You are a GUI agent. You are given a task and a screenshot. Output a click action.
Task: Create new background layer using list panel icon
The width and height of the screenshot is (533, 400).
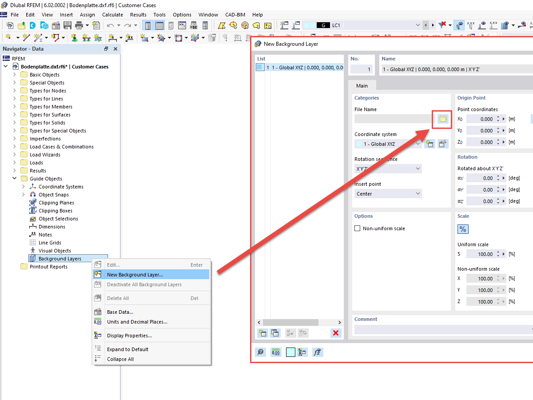click(x=262, y=332)
